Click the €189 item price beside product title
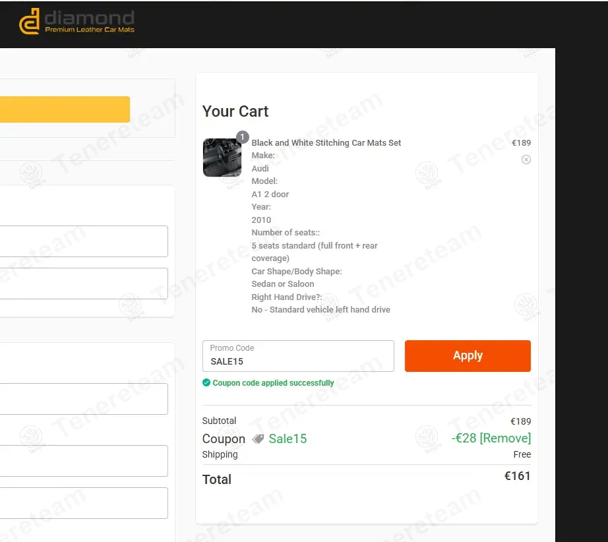The height and width of the screenshot is (542, 608). (521, 142)
